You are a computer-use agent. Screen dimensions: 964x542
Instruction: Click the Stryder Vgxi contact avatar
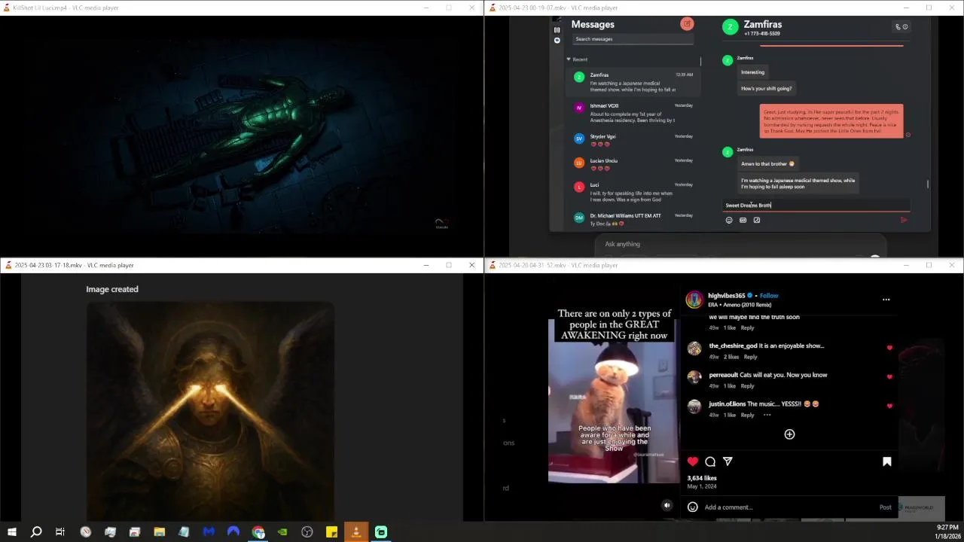pyautogui.click(x=578, y=139)
